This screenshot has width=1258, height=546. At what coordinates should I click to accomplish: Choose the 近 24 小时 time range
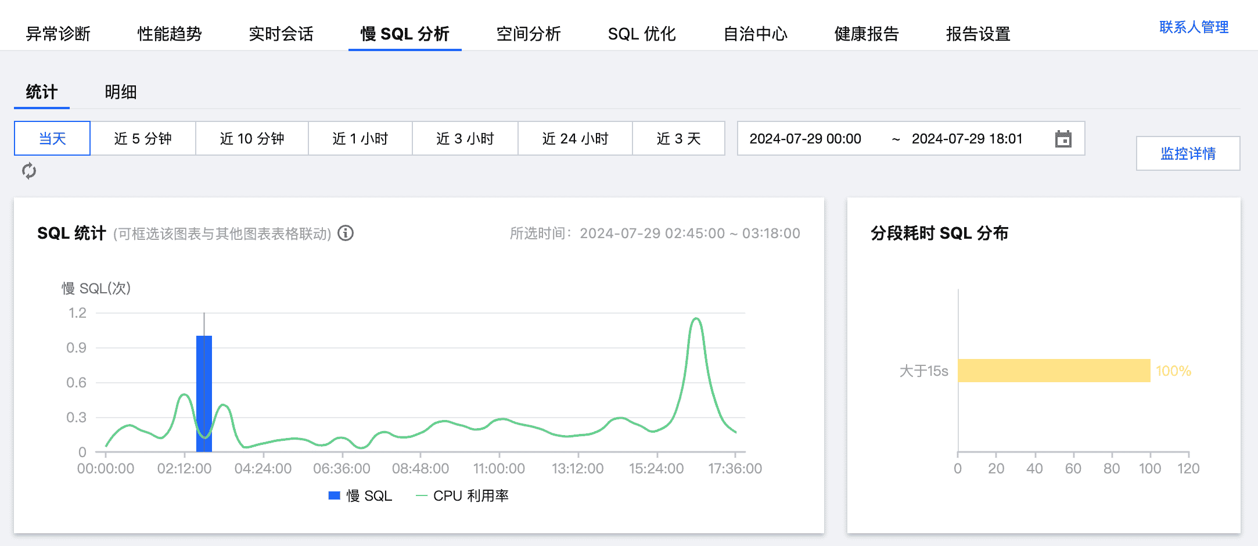point(574,138)
